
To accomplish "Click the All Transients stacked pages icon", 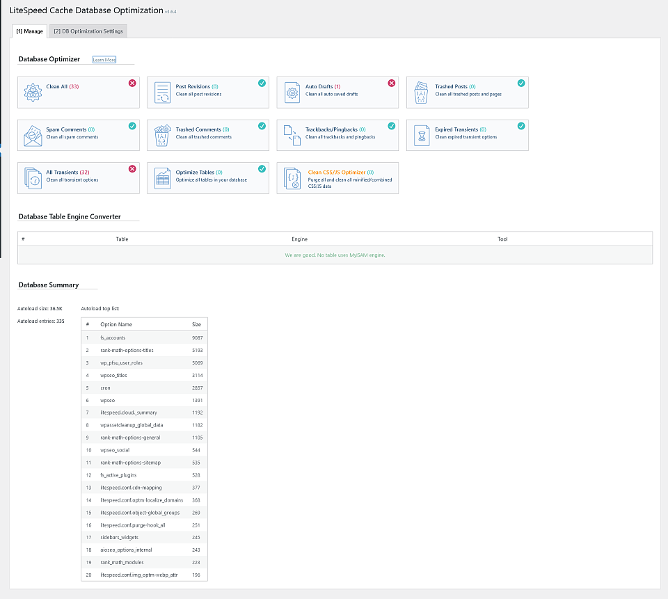I will [33, 178].
